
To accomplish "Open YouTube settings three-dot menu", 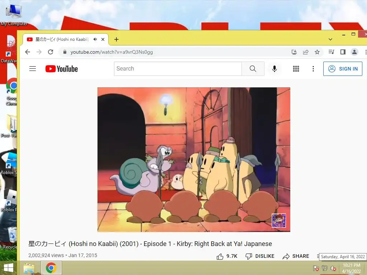I will point(313,69).
